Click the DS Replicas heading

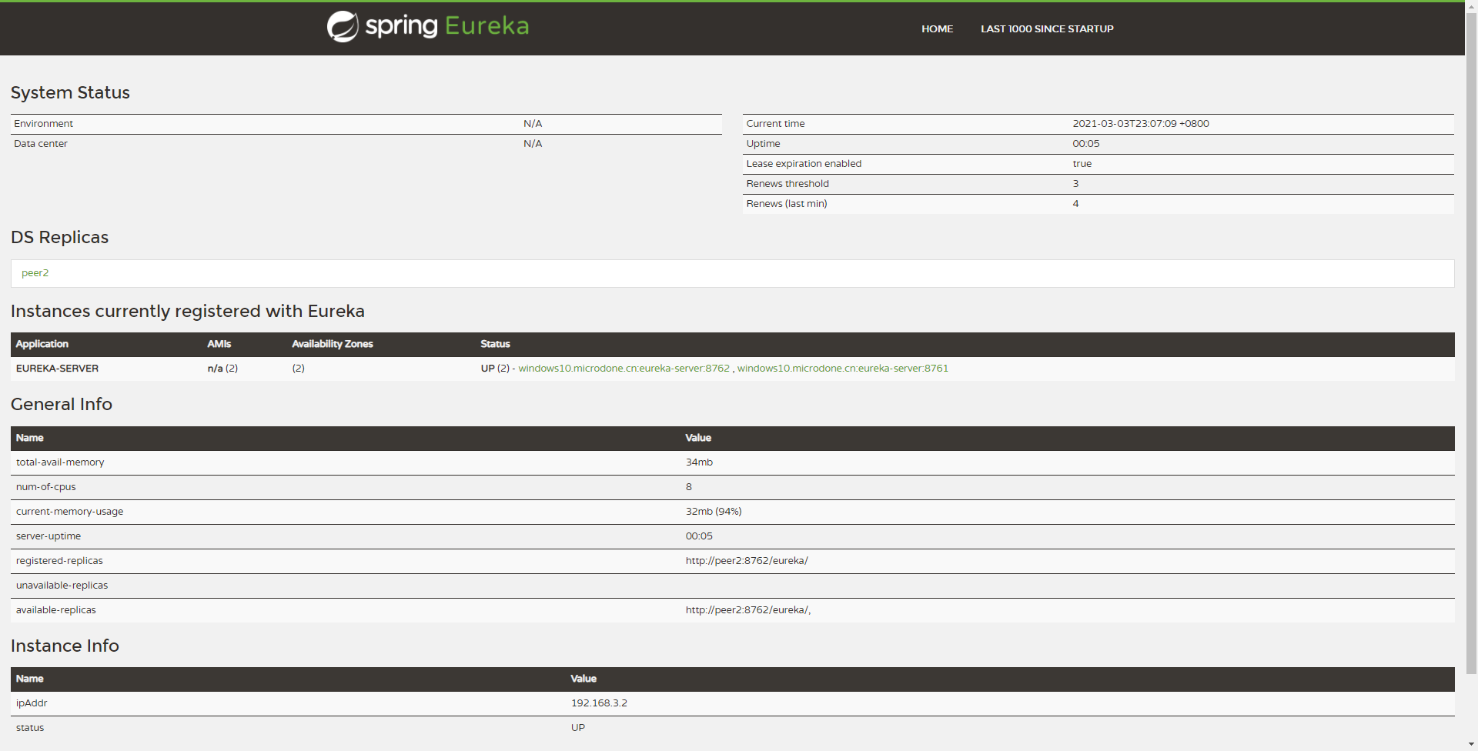(59, 237)
